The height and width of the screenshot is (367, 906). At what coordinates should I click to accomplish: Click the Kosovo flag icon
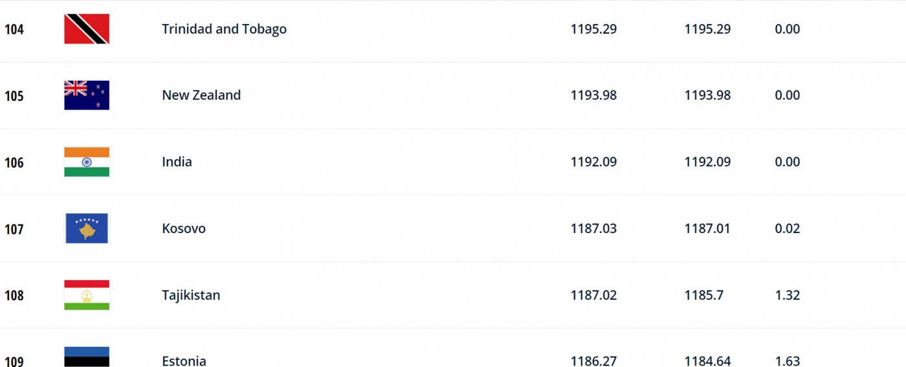point(87,228)
